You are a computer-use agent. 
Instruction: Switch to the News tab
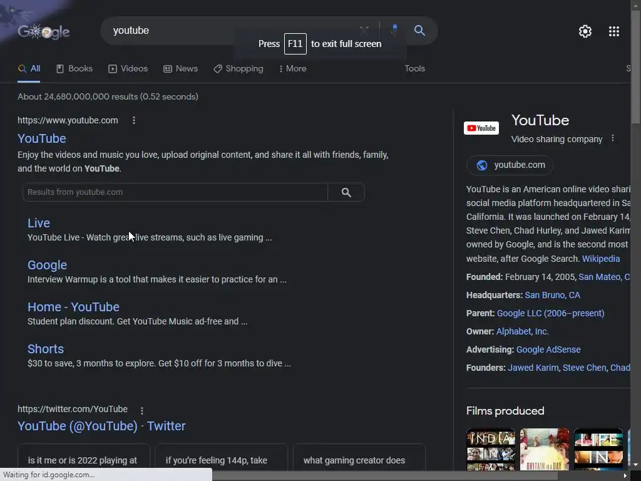pyautogui.click(x=181, y=69)
